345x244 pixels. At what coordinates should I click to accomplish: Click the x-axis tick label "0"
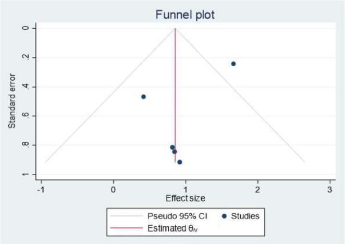tap(113, 189)
